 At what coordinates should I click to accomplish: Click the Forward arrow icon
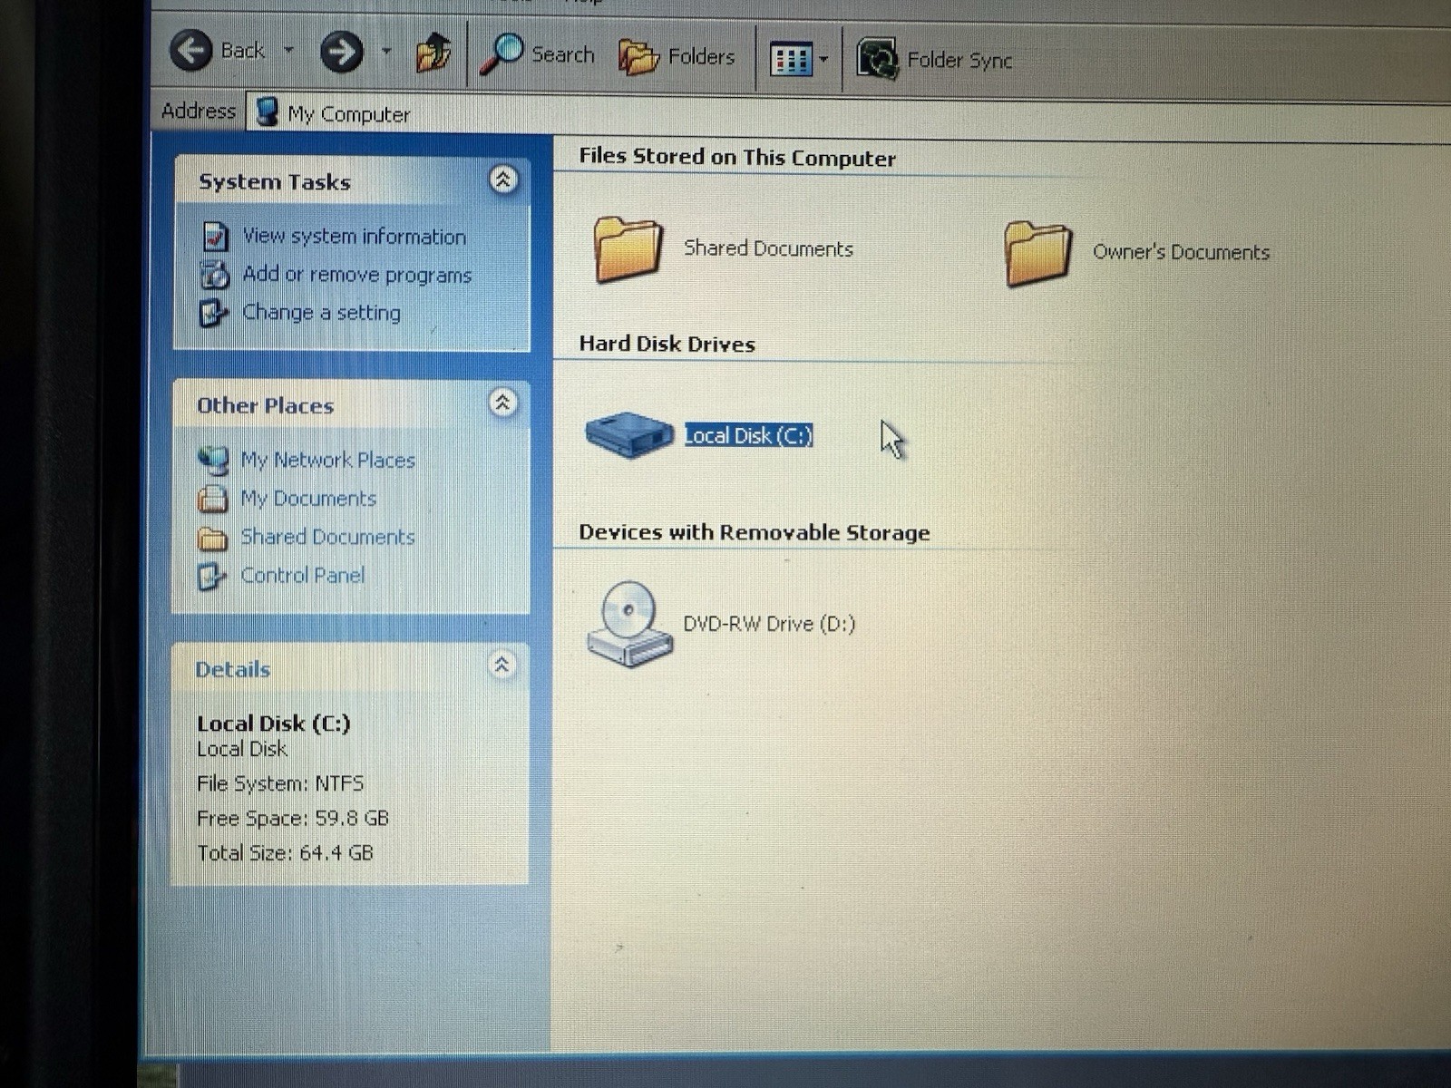(342, 52)
